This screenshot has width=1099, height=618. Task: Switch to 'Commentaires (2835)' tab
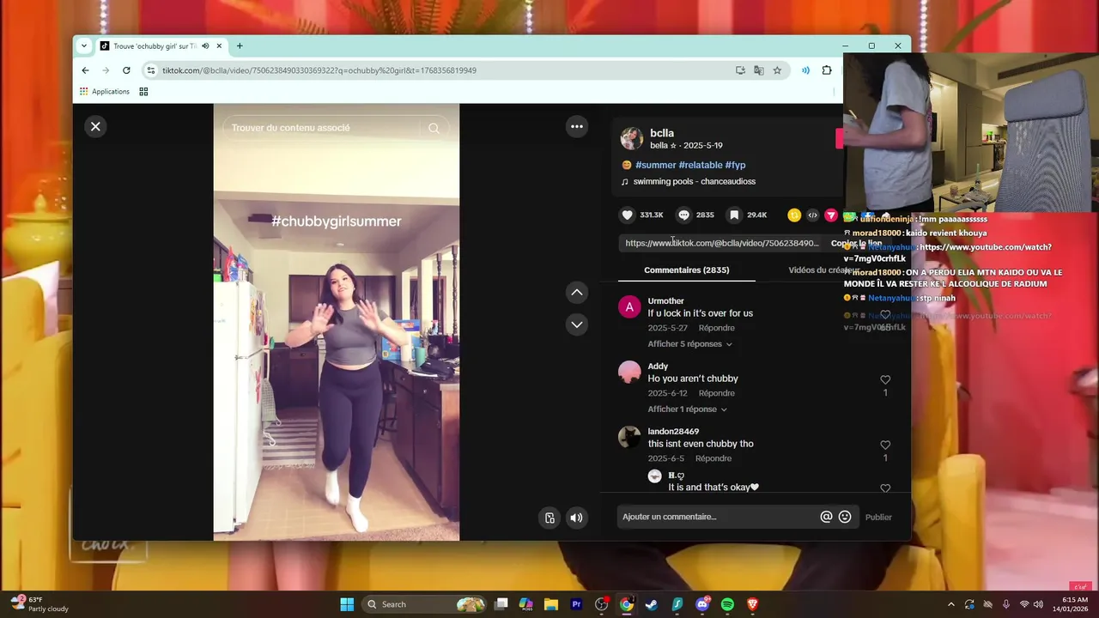pyautogui.click(x=687, y=270)
